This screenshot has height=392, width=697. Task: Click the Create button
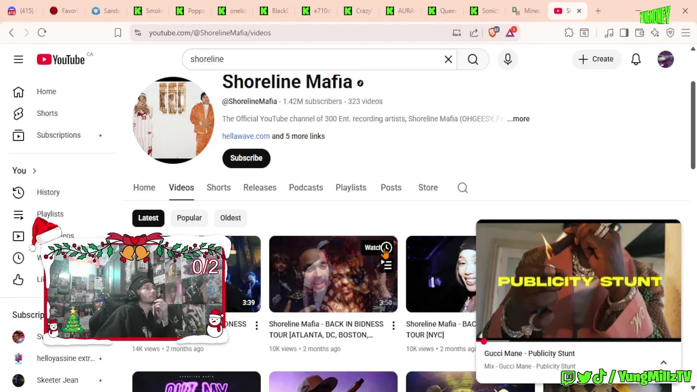[x=596, y=59]
